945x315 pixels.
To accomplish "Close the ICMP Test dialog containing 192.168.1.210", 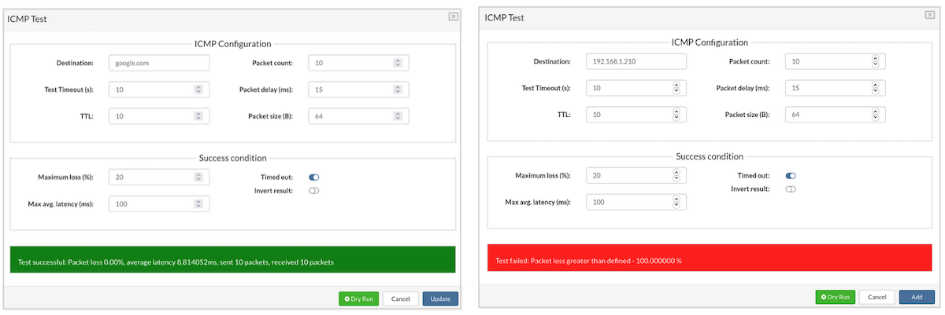I will click(x=930, y=14).
